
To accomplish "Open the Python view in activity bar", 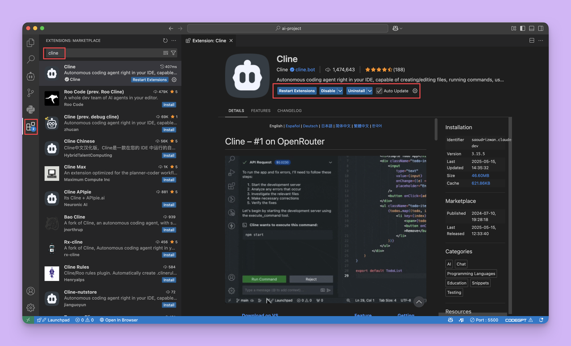I will coord(30,110).
